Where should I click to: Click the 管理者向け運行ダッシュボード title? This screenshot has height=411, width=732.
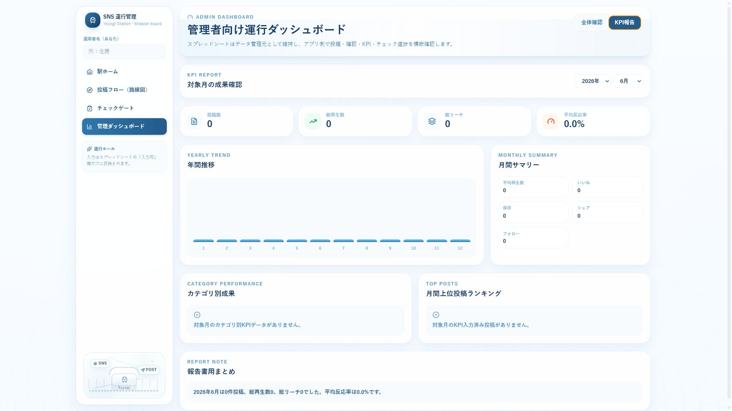(266, 30)
